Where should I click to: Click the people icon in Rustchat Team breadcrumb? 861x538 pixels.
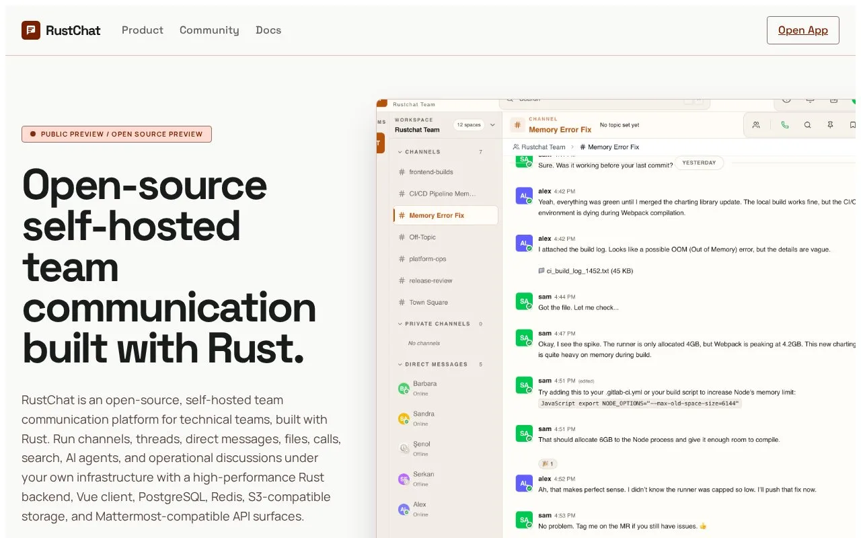(x=516, y=147)
